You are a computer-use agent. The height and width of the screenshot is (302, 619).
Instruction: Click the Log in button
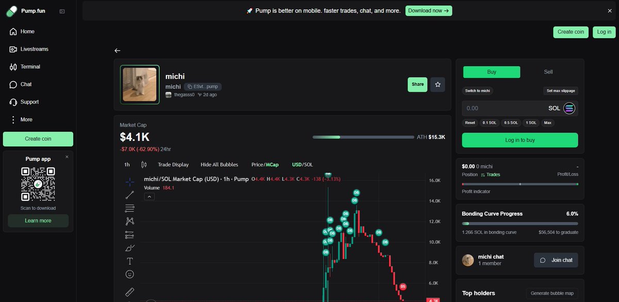pos(604,32)
